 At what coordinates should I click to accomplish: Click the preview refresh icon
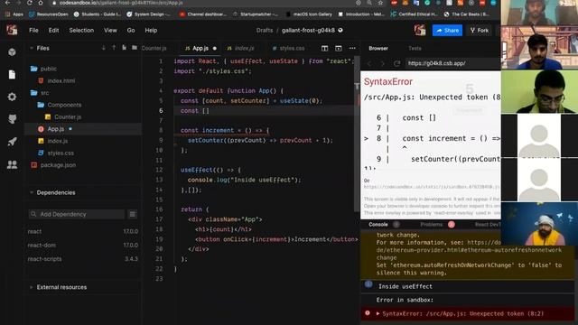click(396, 63)
